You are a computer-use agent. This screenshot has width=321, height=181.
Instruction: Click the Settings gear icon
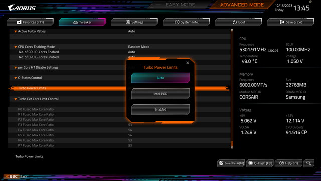128,22
